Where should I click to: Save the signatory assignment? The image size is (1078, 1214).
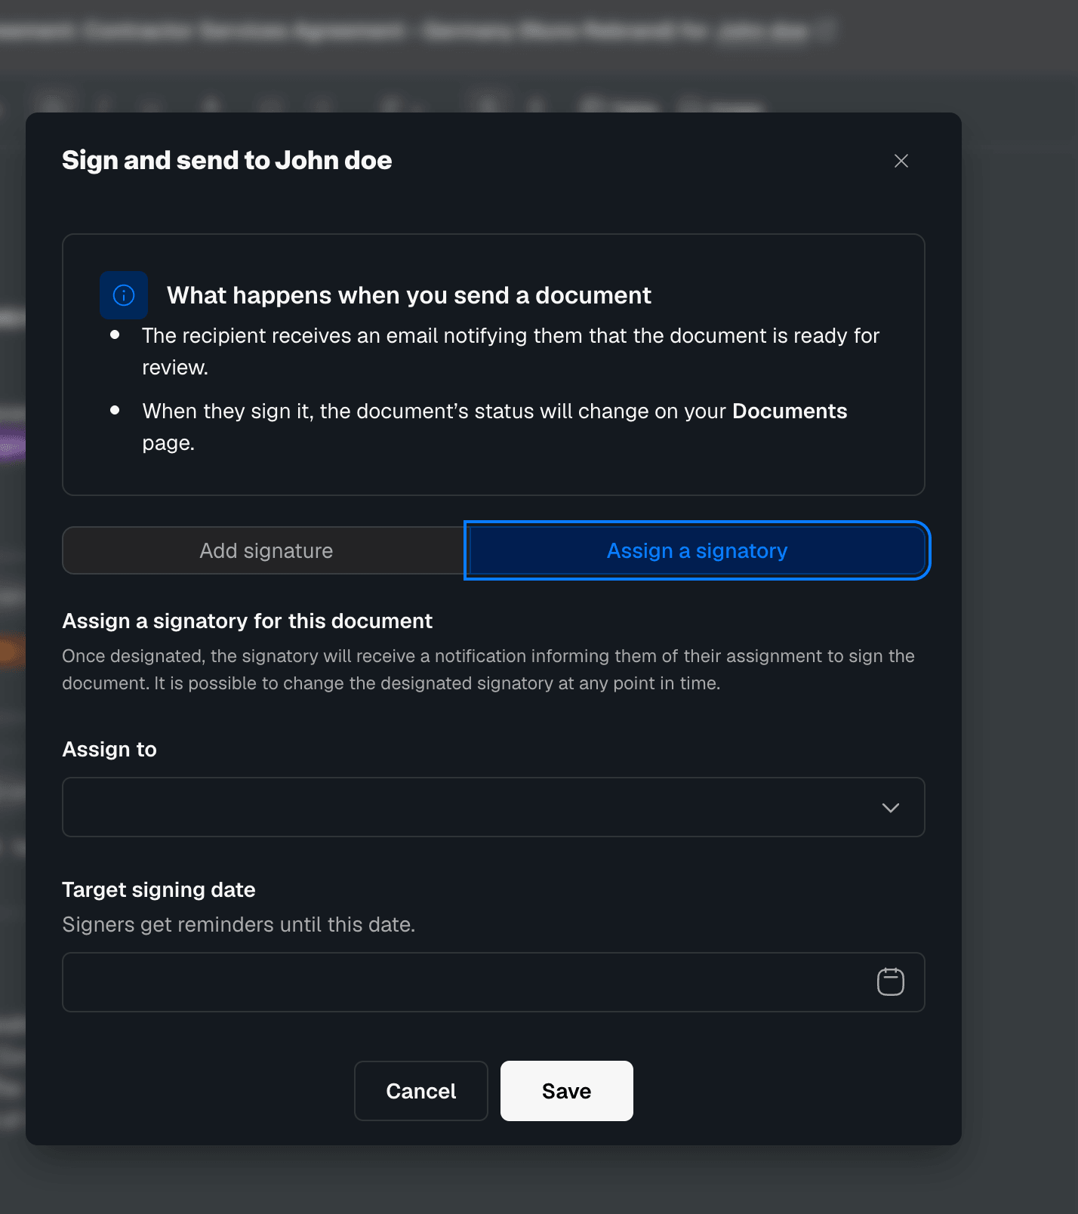pos(567,1091)
